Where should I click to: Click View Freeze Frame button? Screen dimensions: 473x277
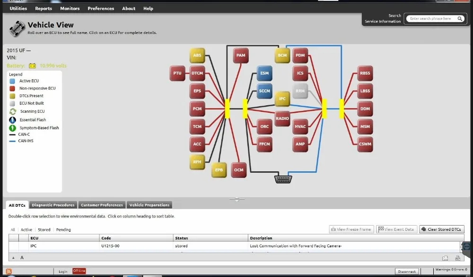(351, 229)
